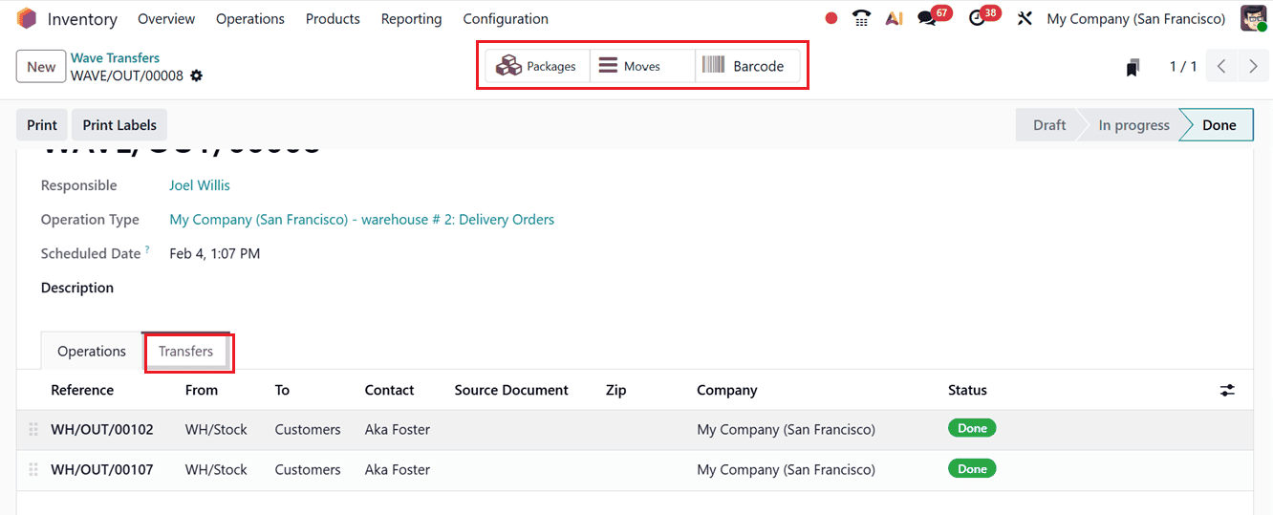This screenshot has height=515, width=1273.
Task: Open the Overview menu
Action: [x=166, y=18]
